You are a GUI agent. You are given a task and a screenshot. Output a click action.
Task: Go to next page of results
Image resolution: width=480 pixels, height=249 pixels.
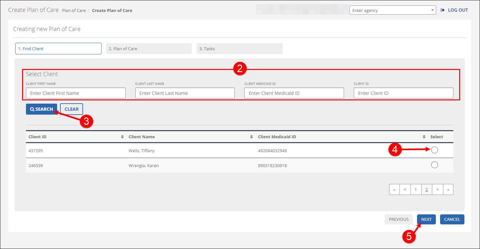tap(437, 190)
